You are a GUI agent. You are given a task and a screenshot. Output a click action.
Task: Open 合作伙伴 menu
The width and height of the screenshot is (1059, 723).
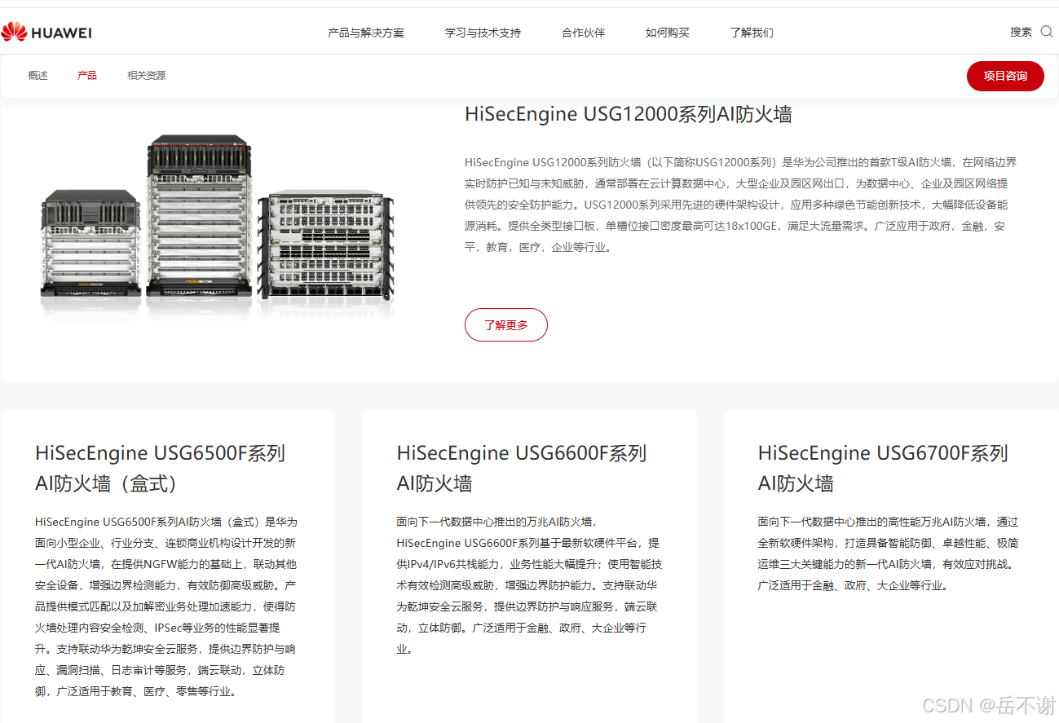(583, 33)
